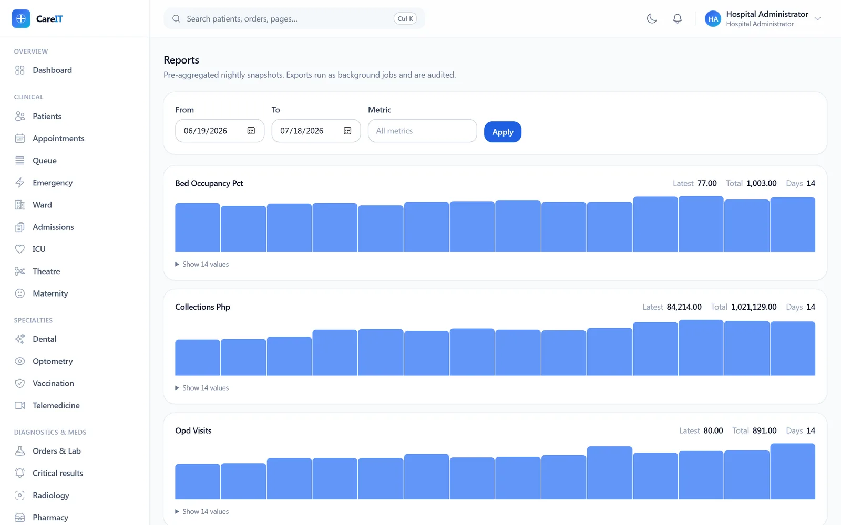This screenshot has width=841, height=525.
Task: Open the All metrics dropdown
Action: pyautogui.click(x=422, y=131)
